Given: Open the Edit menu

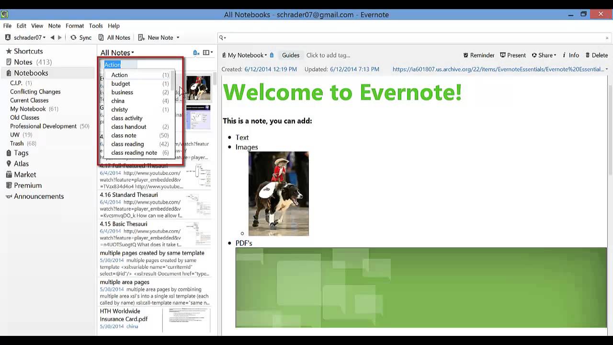Looking at the screenshot, I should (22, 26).
